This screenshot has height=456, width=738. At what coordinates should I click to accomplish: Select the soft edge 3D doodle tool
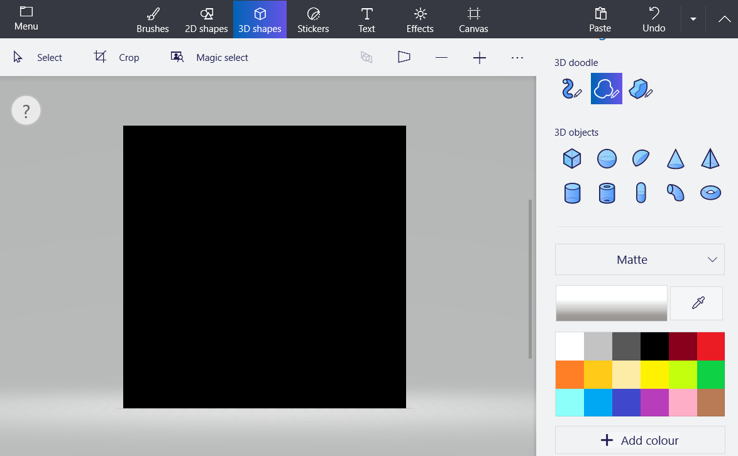(606, 89)
